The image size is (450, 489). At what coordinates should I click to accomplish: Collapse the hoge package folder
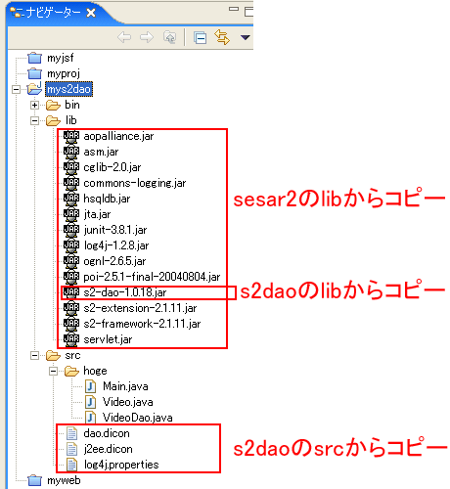tap(53, 371)
